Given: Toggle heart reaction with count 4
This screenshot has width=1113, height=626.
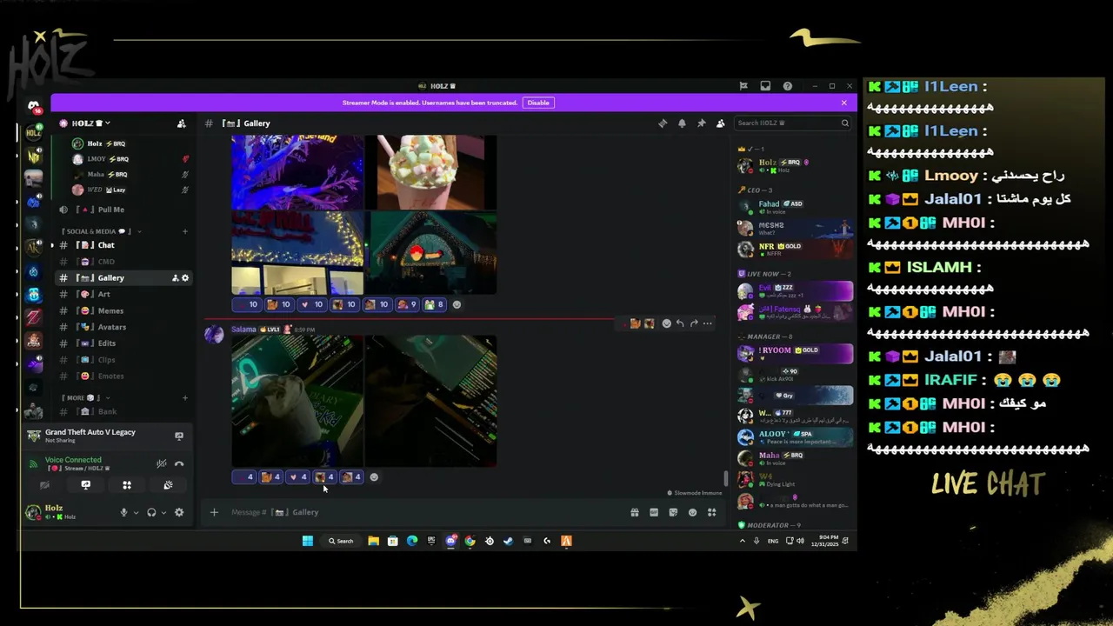Looking at the screenshot, I should [298, 476].
